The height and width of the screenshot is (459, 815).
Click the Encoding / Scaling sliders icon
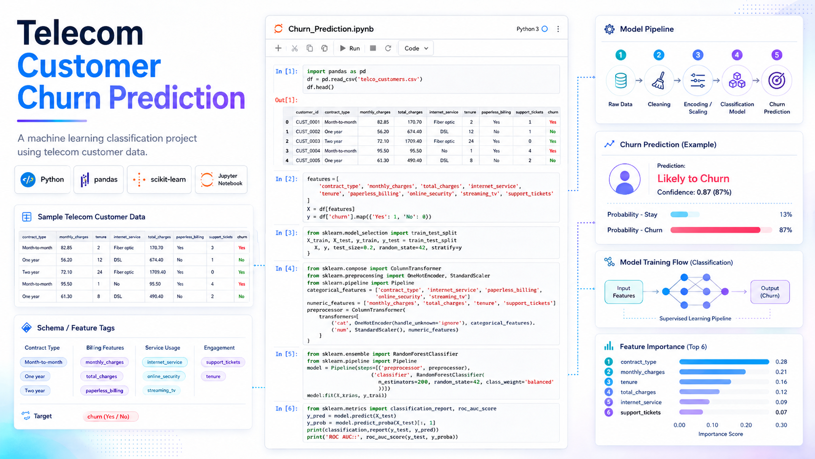pyautogui.click(x=698, y=80)
